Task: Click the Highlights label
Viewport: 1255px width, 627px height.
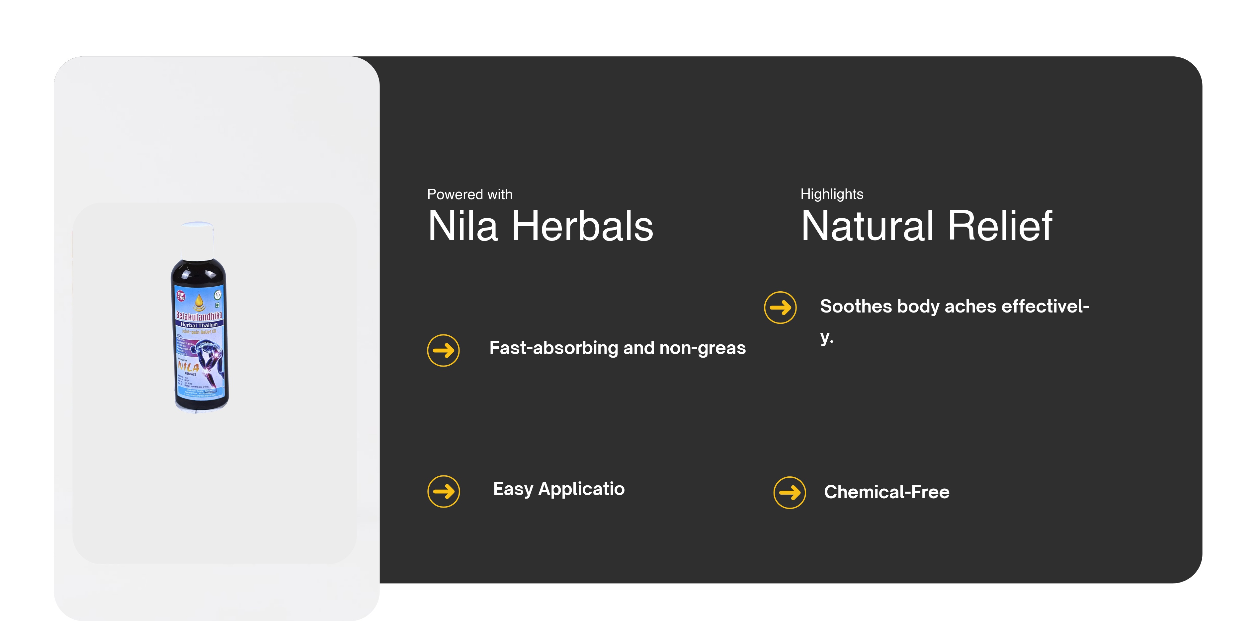Action: tap(832, 194)
